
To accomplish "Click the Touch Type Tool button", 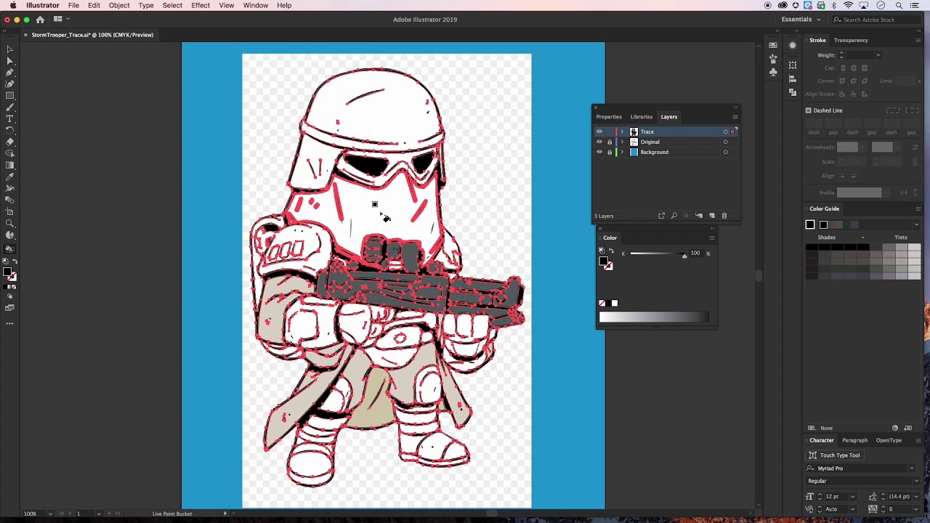I will [x=834, y=455].
